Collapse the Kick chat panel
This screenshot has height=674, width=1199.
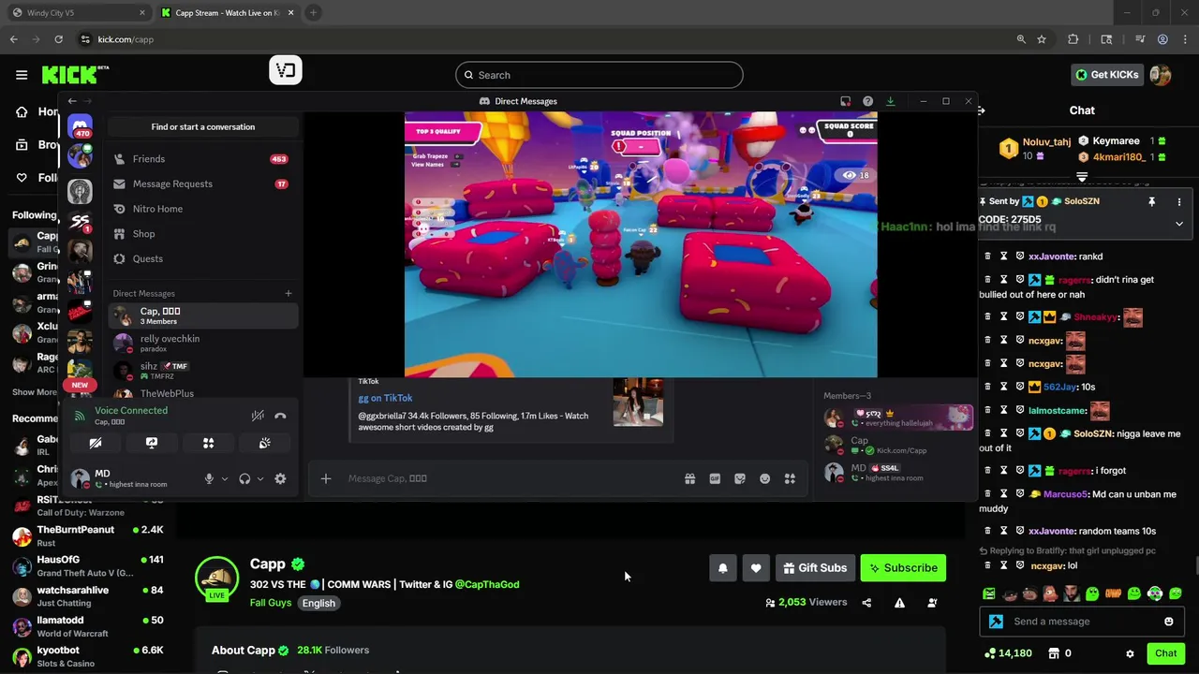point(981,110)
